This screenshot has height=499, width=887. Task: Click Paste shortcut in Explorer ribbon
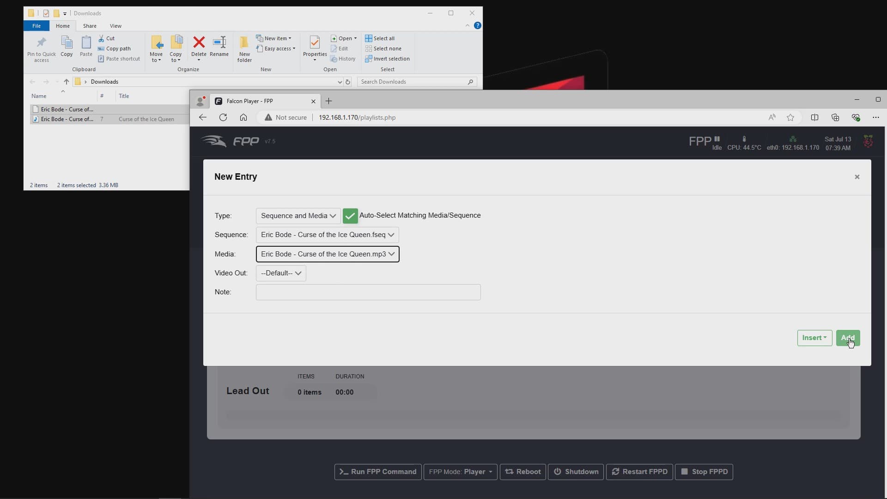point(119,59)
